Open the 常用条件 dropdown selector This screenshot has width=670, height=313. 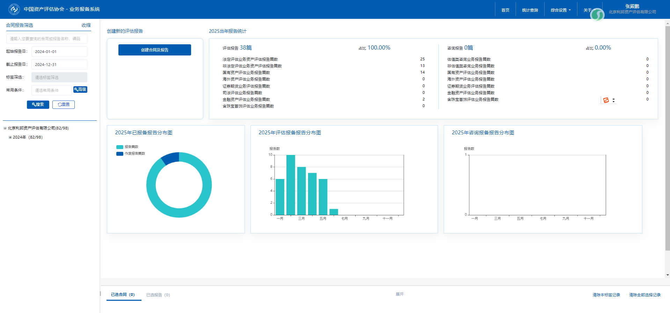point(51,90)
